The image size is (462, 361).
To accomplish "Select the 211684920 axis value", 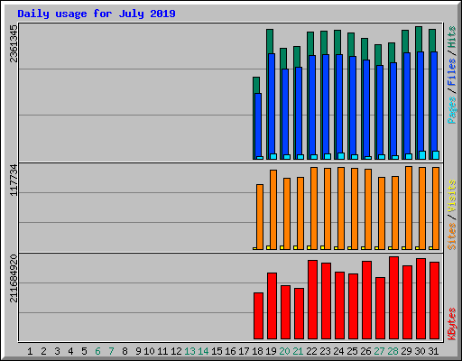I will tap(14, 278).
